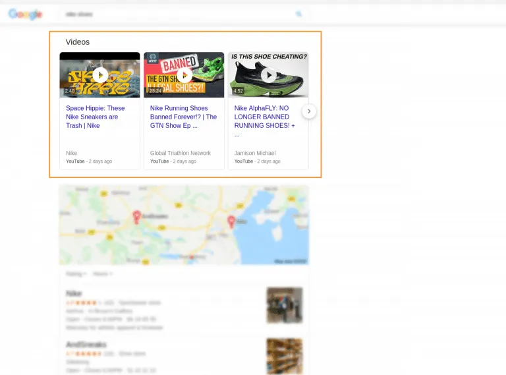Screen dimensions: 506x375
Task: Open the Nike store listing
Action: 74,293
